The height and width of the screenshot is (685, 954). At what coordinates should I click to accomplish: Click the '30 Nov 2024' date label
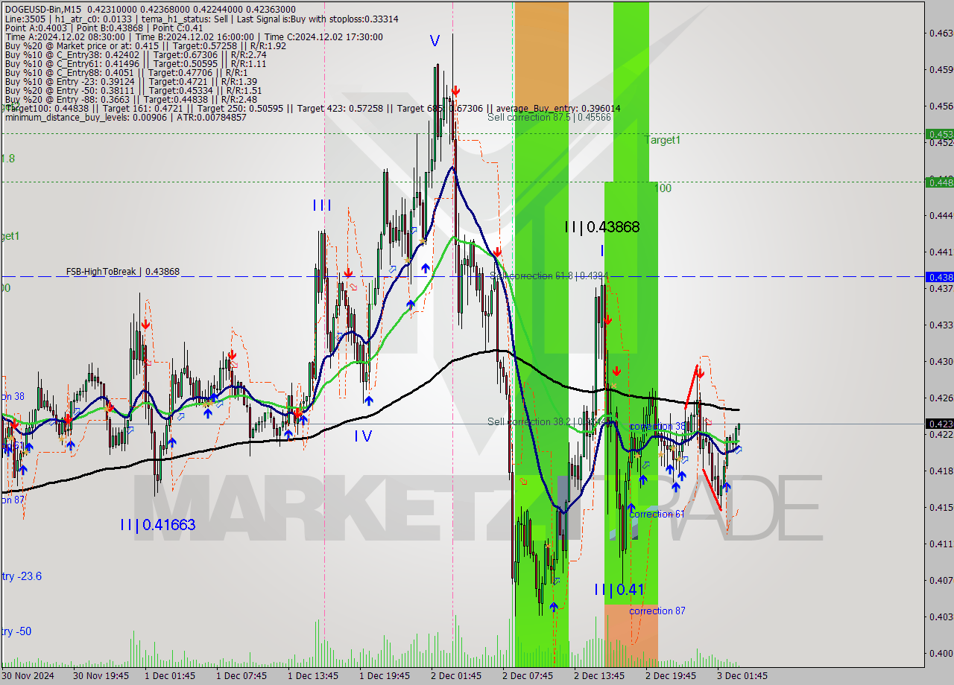pyautogui.click(x=28, y=676)
